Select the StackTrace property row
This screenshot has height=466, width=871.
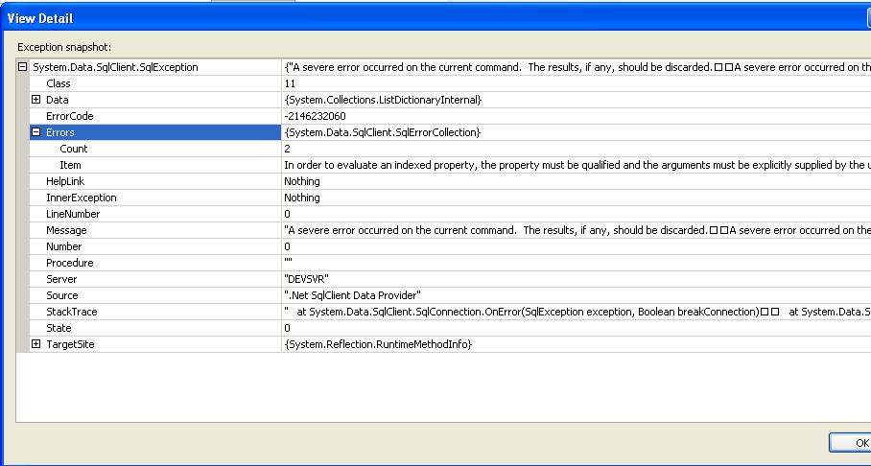(x=71, y=312)
